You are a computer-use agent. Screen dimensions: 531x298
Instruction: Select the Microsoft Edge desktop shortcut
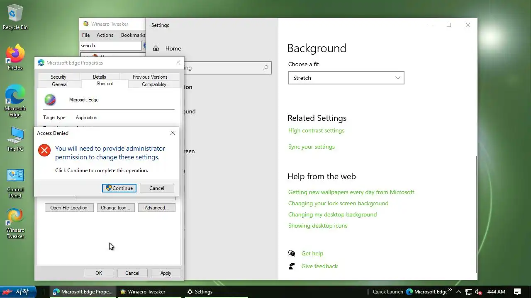tap(15, 101)
